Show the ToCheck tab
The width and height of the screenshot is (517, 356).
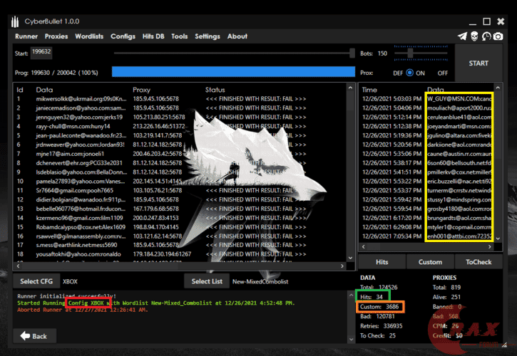(x=478, y=262)
